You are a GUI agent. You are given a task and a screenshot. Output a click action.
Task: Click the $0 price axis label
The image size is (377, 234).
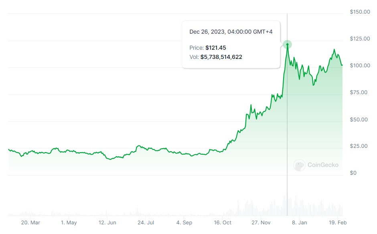pyautogui.click(x=353, y=173)
